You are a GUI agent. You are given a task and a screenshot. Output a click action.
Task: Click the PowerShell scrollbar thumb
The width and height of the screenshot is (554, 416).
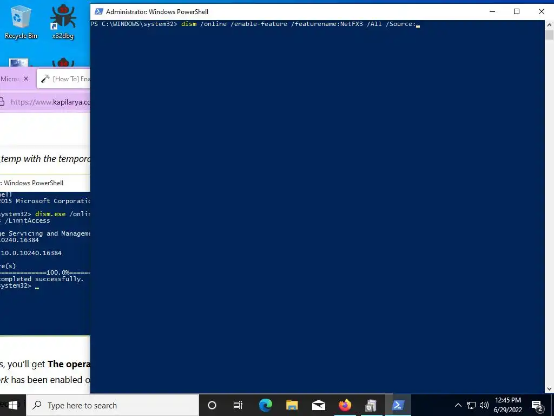(x=550, y=35)
